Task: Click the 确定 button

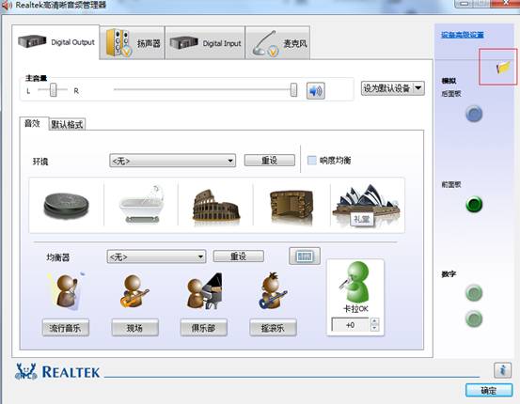Action: coord(489,391)
